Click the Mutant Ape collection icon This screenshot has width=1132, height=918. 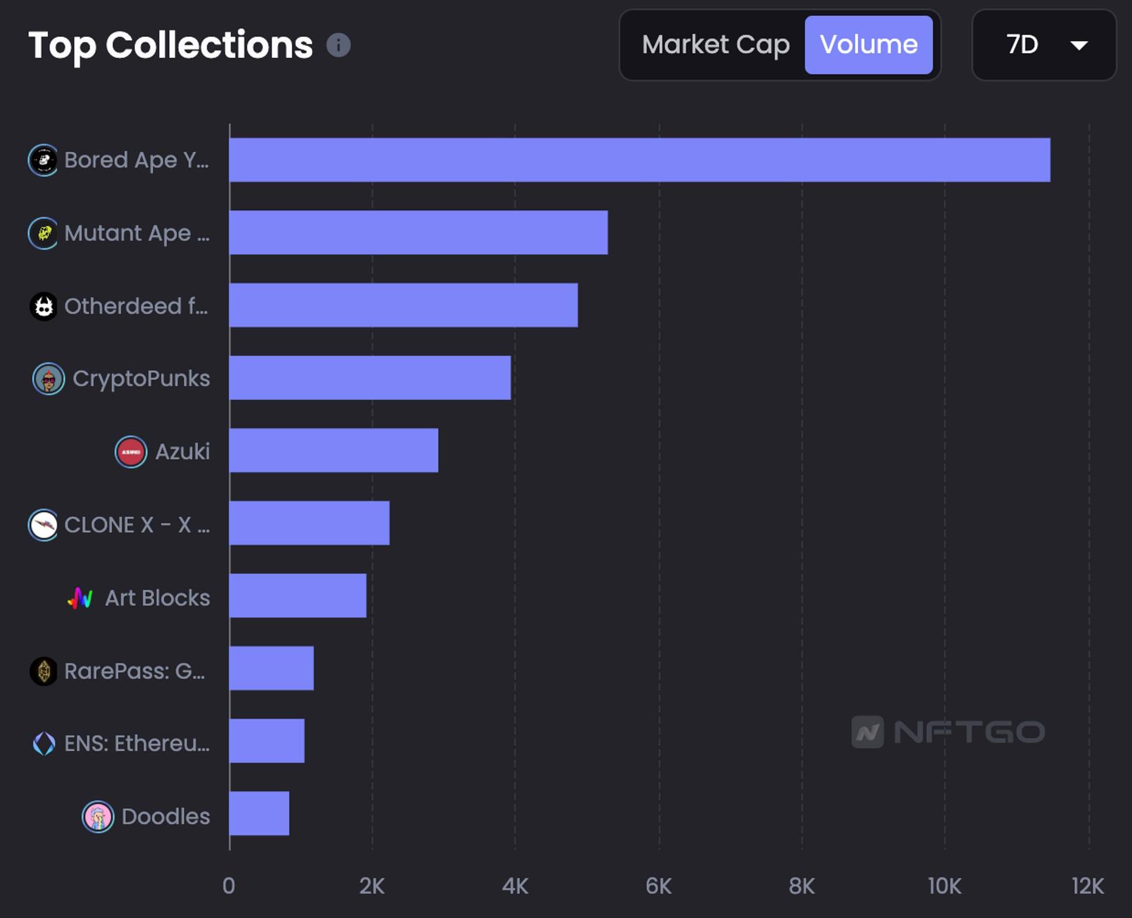(x=43, y=233)
